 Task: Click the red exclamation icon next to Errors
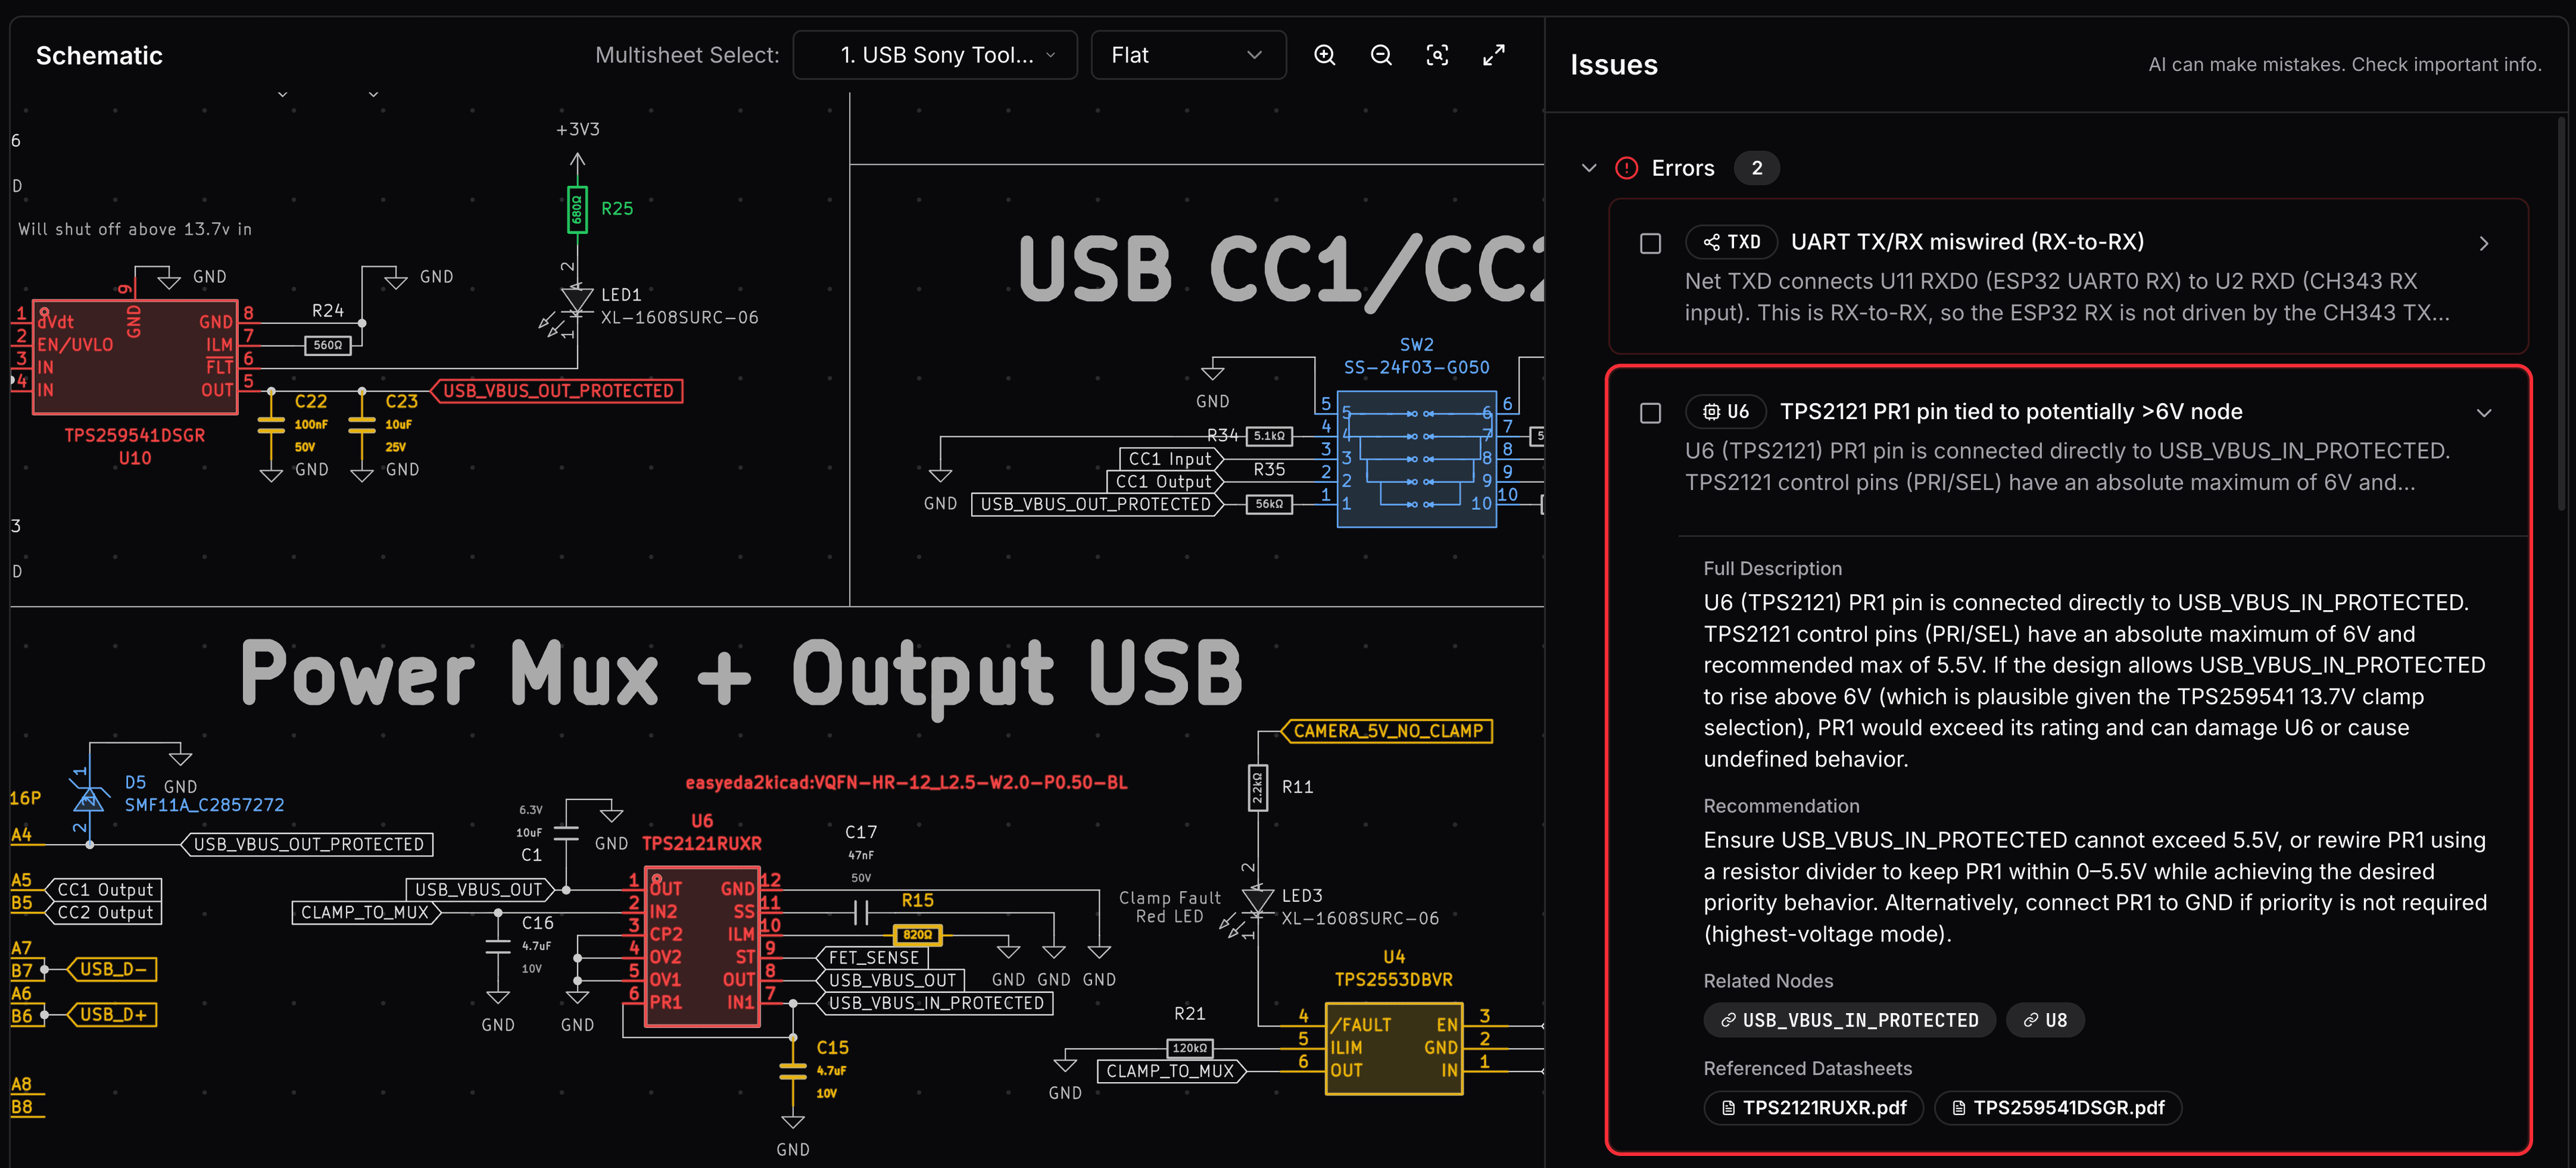[x=1626, y=168]
